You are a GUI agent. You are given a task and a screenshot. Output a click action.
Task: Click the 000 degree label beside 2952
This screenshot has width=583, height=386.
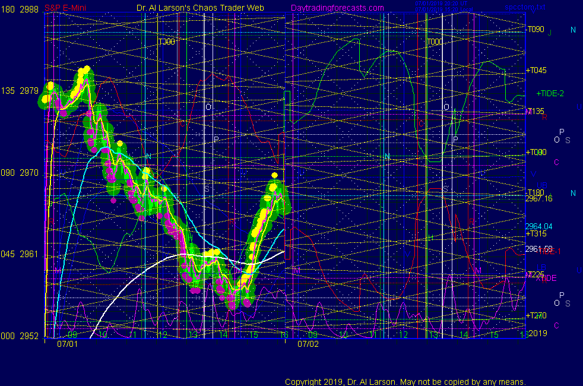[x=8, y=336]
